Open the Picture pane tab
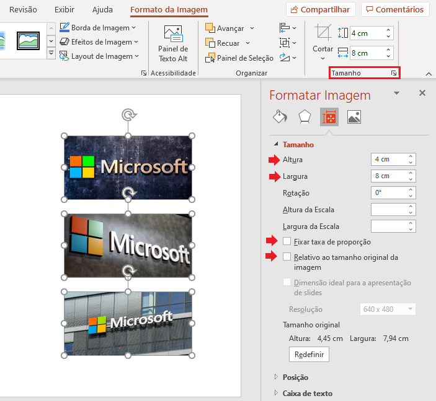436x401 pixels. [x=354, y=117]
